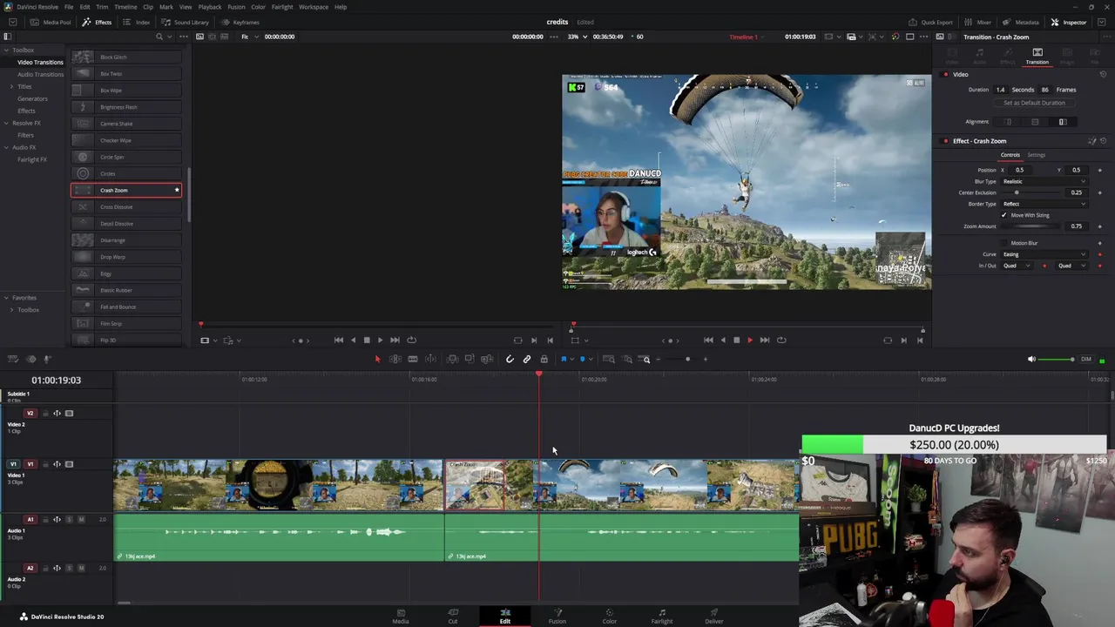Image resolution: width=1115 pixels, height=627 pixels.
Task: Select Audio Transitions category
Action: 40,74
